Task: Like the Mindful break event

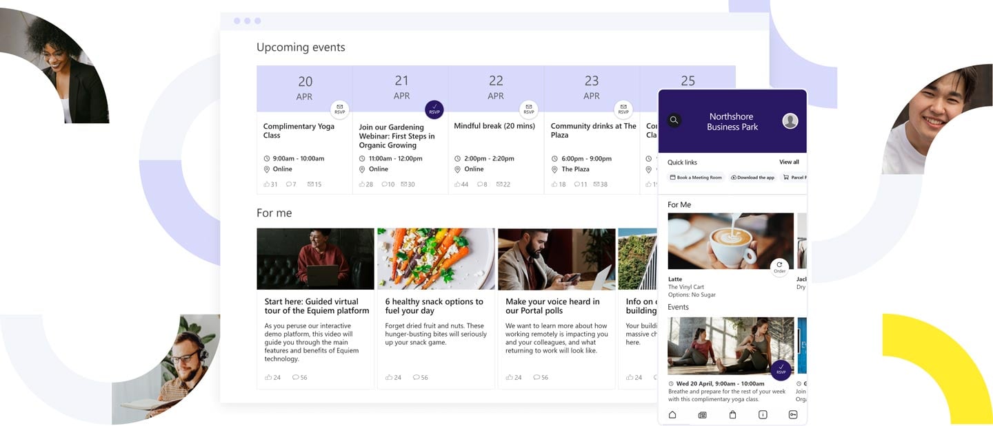Action: click(459, 184)
